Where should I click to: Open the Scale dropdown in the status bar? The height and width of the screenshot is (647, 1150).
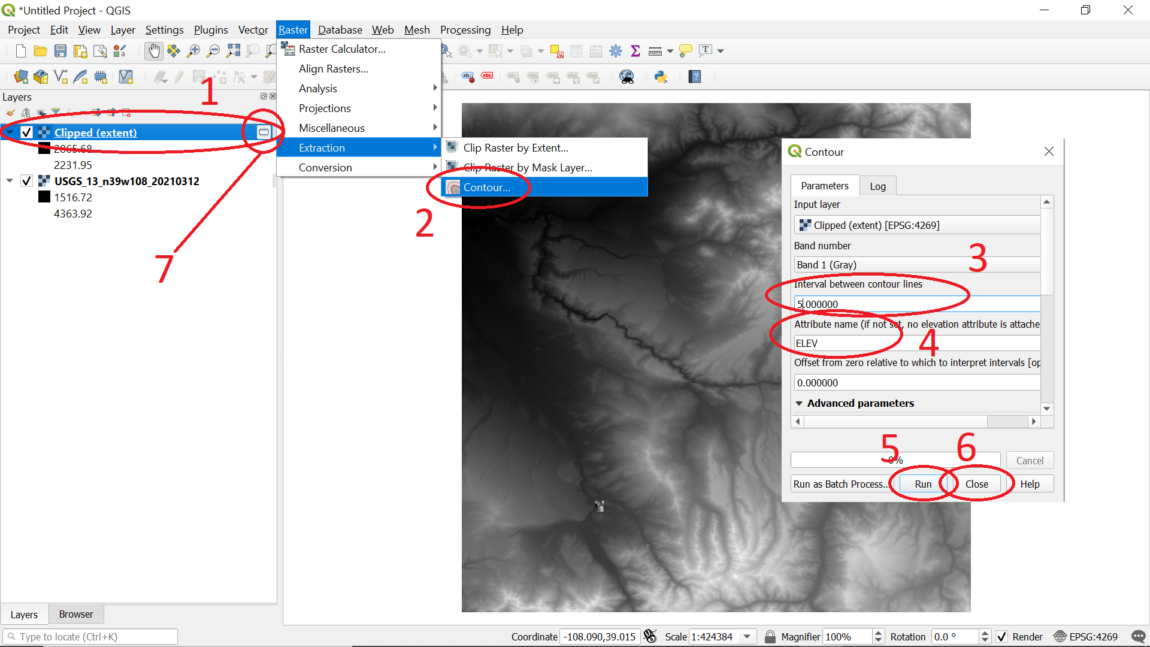pos(747,637)
